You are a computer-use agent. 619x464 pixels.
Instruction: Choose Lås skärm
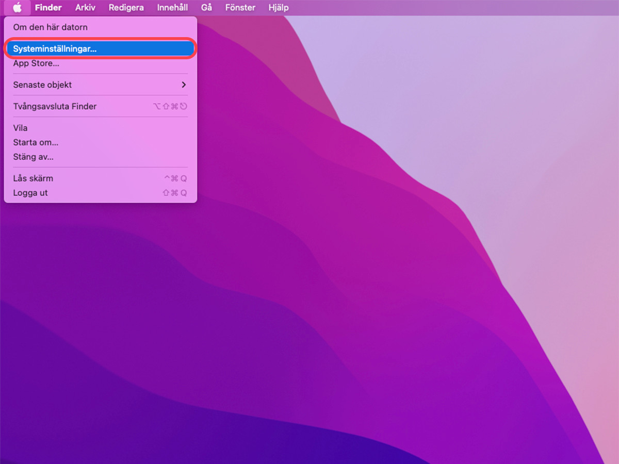pos(101,178)
